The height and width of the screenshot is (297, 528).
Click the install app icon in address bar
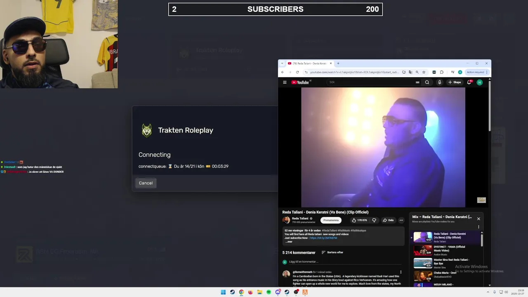click(404, 72)
